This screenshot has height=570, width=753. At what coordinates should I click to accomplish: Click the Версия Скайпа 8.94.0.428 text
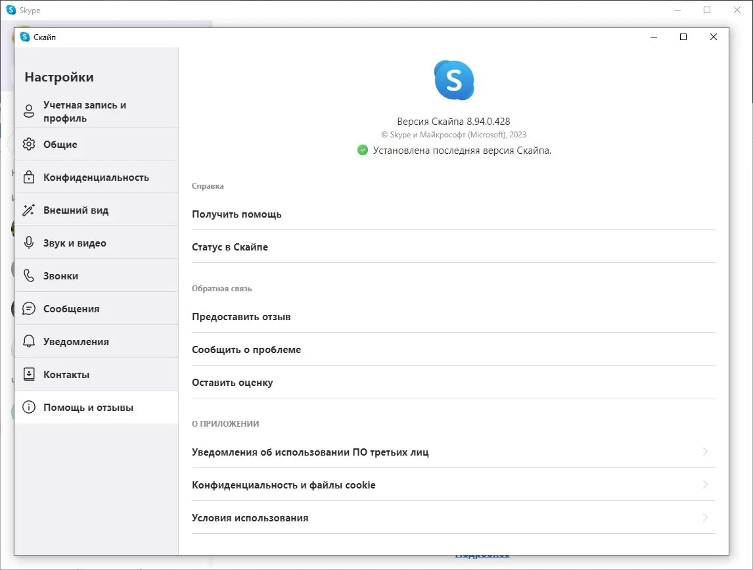[x=454, y=122]
